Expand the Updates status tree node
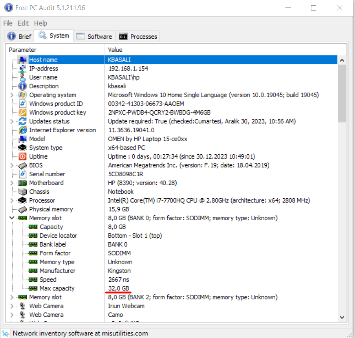This screenshot has height=338, width=355. point(12,121)
